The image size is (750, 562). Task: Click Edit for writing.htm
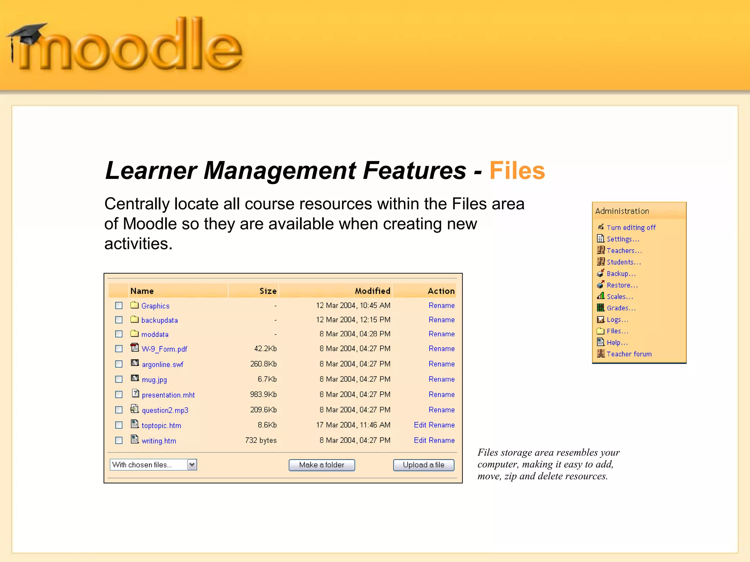420,440
